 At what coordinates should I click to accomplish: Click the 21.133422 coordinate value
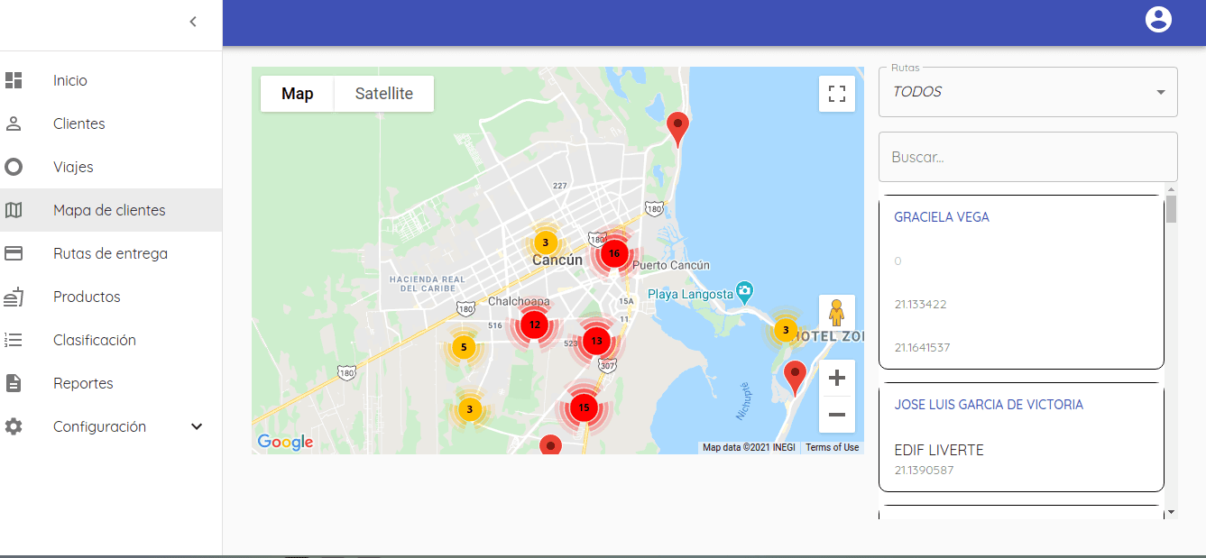click(x=920, y=304)
